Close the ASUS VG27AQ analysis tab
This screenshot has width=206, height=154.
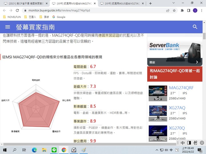pos(143,3)
